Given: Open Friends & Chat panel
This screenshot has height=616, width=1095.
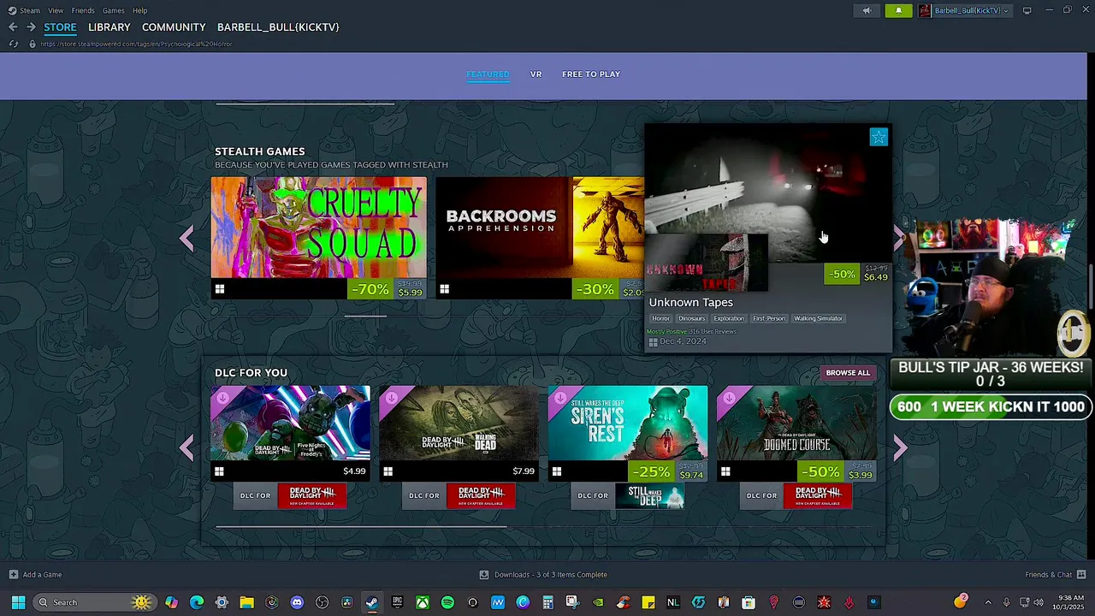Looking at the screenshot, I should tap(1056, 574).
